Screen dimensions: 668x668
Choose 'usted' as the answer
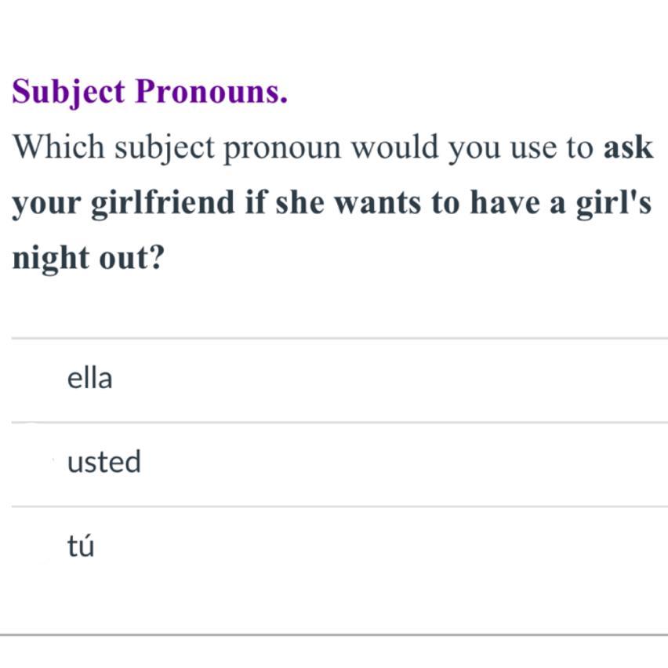(104, 462)
